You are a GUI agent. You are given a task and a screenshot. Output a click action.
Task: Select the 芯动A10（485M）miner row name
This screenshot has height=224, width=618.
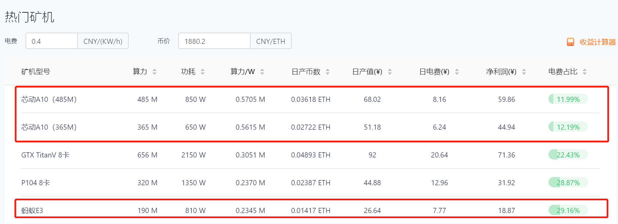(x=49, y=99)
